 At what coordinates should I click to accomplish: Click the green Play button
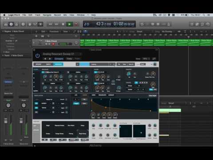(x=70, y=24)
